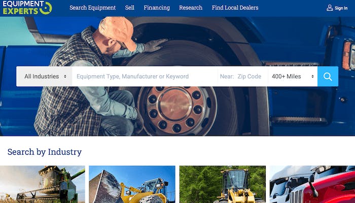
Task: Open the Financing page
Action: (157, 8)
